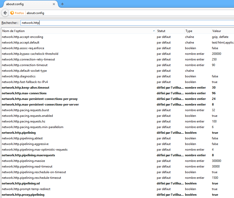Image resolution: width=234 pixels, height=198 pixels.
Task: Focus the Rechercher search field
Action: point(127,23)
